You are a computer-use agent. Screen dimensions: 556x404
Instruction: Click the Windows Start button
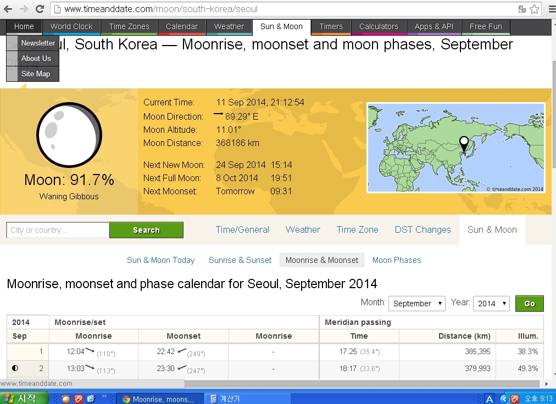21,399
